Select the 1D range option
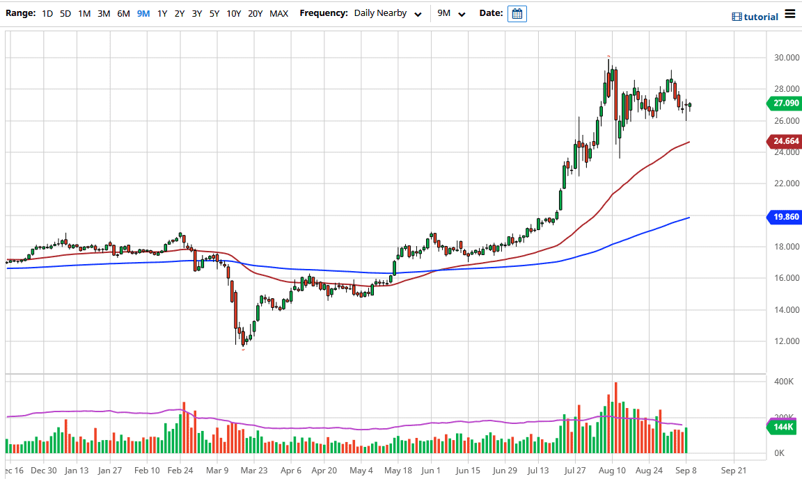The image size is (802, 481). [x=47, y=13]
